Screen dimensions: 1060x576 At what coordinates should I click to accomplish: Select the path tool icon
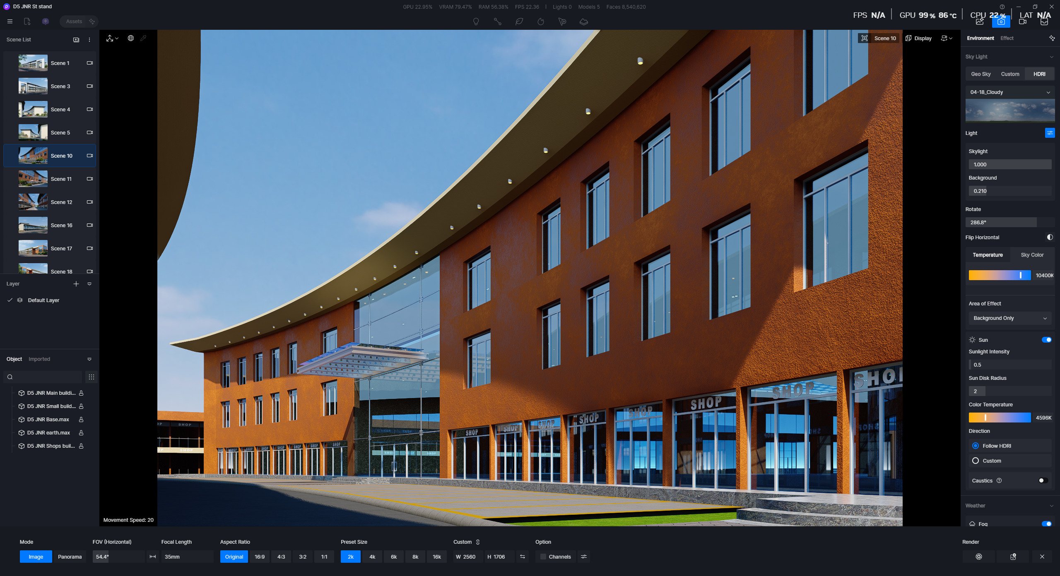coord(498,22)
